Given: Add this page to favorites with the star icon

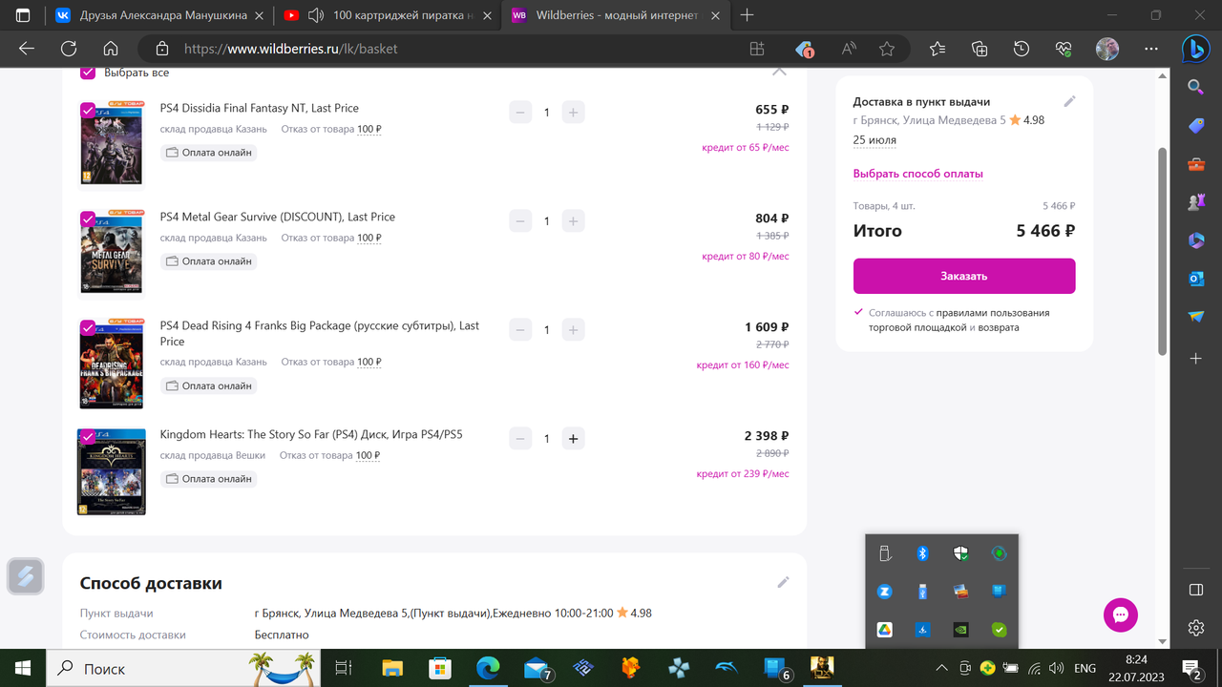Looking at the screenshot, I should coord(887,49).
